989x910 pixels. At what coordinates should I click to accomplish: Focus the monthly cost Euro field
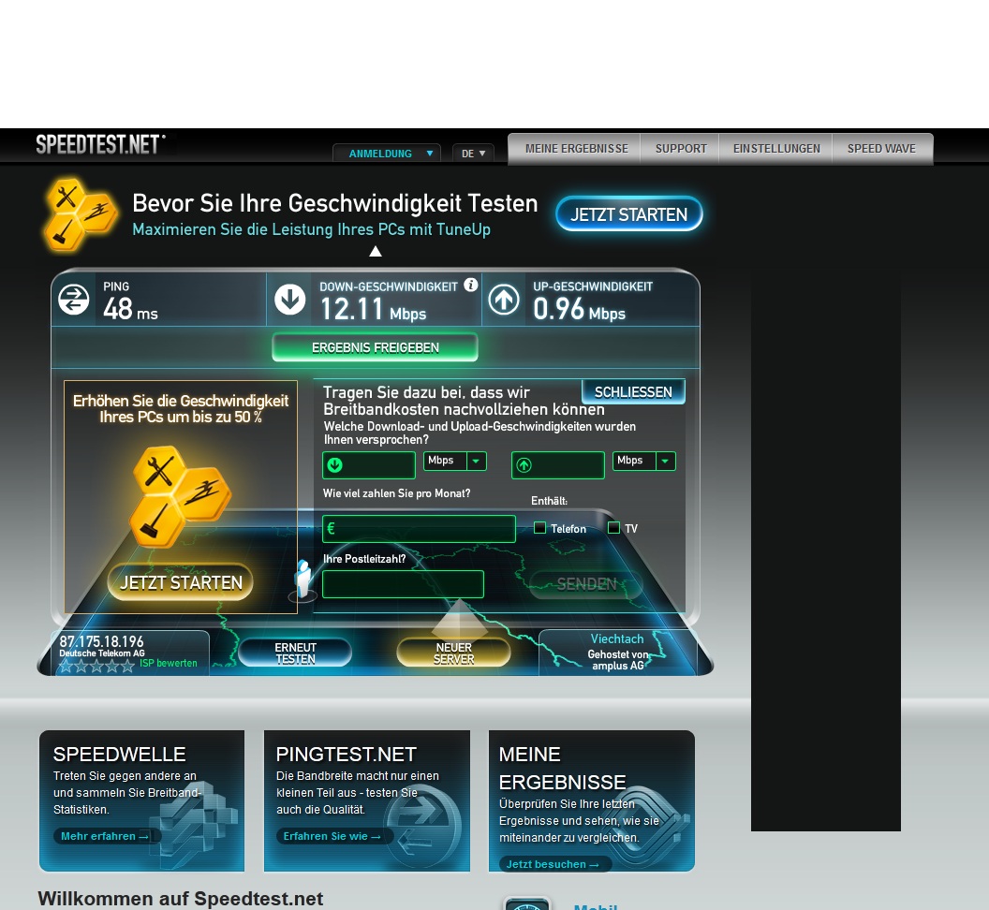pos(419,528)
